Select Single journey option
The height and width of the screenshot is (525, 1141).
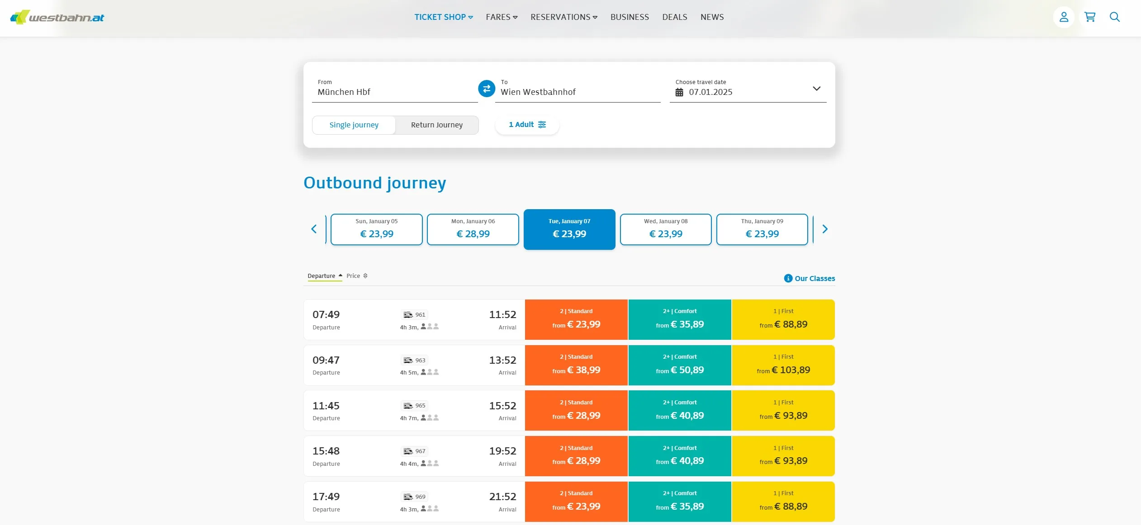(354, 125)
